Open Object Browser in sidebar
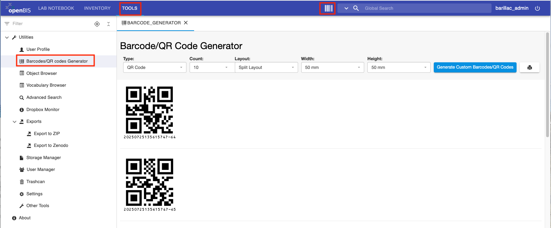The height and width of the screenshot is (228, 551). (41, 73)
